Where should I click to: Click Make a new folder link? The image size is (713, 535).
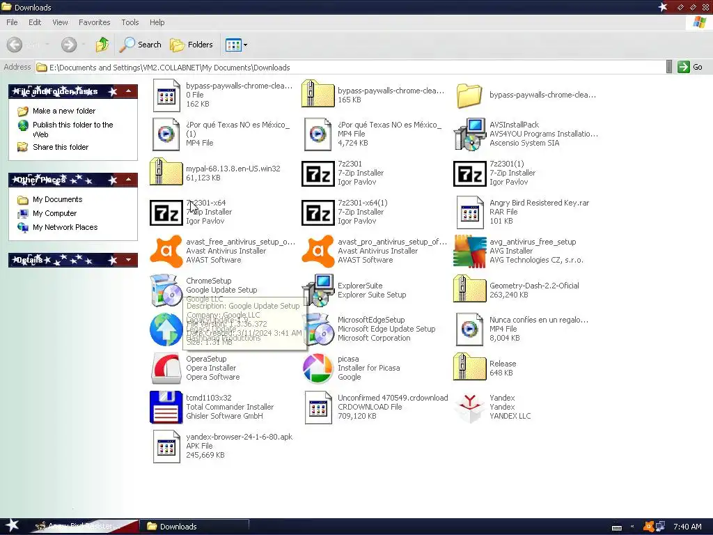coord(64,111)
